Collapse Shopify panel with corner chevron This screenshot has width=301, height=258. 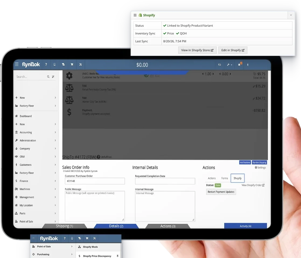coord(291,15)
